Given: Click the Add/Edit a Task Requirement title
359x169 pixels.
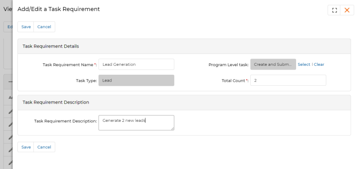Looking at the screenshot, I should tap(59, 9).
